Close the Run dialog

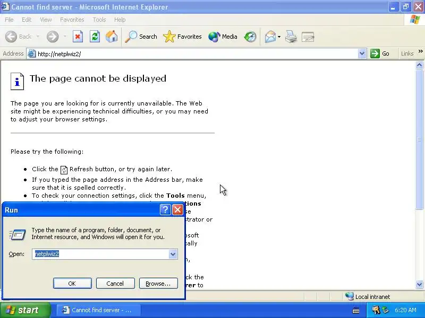click(x=178, y=209)
